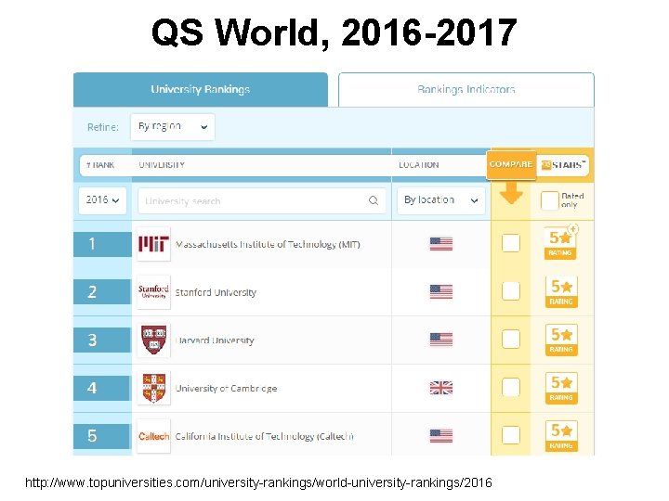Click the topuniversities.com URL below the table
The height and width of the screenshot is (501, 669).
(x=258, y=482)
